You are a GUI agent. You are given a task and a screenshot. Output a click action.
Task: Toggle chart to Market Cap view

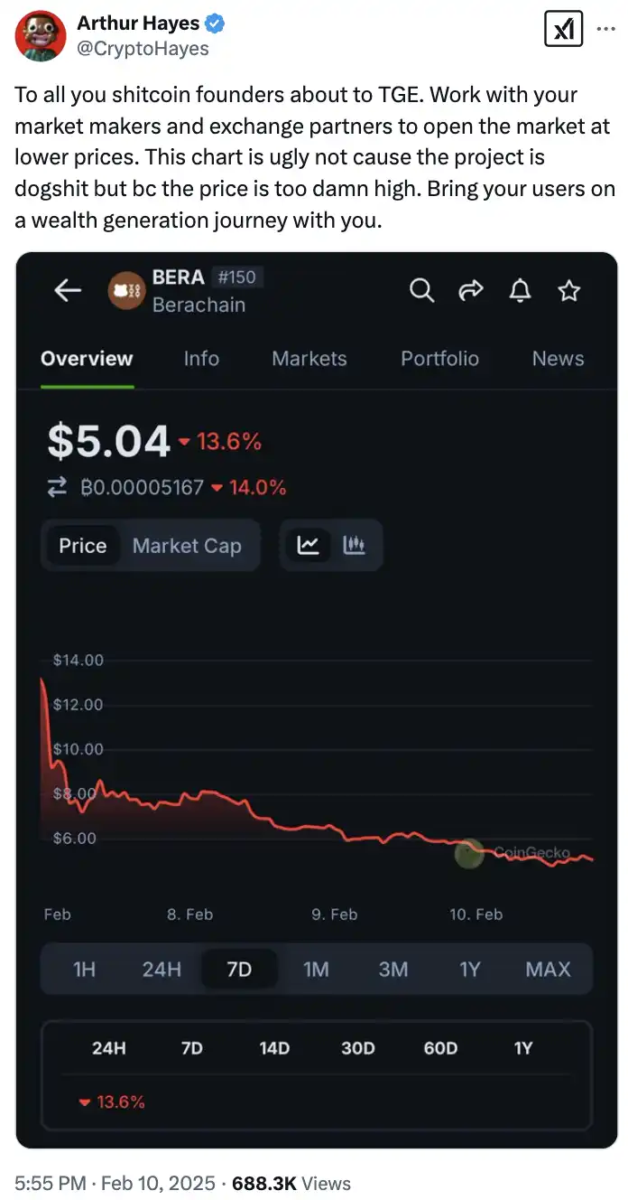coord(187,546)
